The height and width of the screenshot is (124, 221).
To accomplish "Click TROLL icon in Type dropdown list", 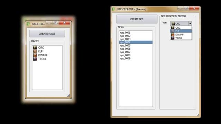I will tap(173, 38).
